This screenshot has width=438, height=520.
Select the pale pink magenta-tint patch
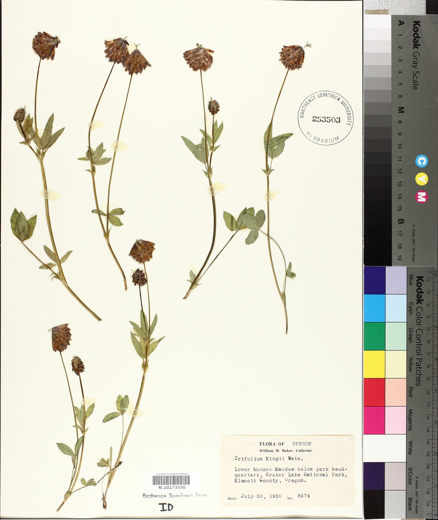point(396,420)
